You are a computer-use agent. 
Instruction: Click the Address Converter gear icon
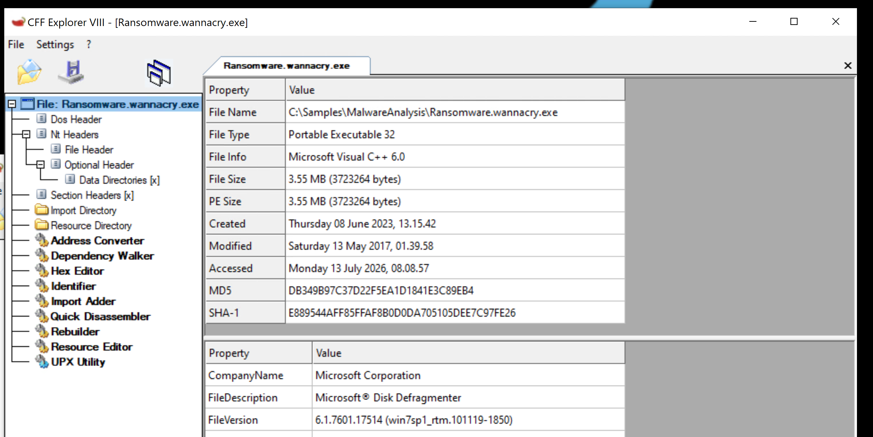pyautogui.click(x=42, y=240)
